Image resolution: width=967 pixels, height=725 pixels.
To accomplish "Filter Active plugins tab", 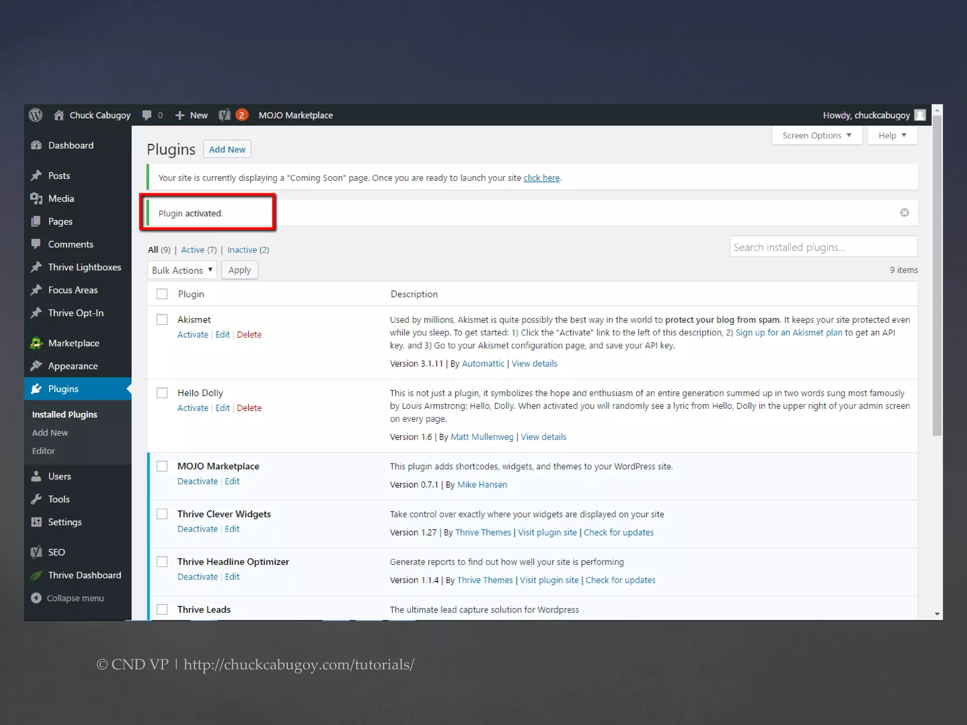I will click(x=193, y=250).
